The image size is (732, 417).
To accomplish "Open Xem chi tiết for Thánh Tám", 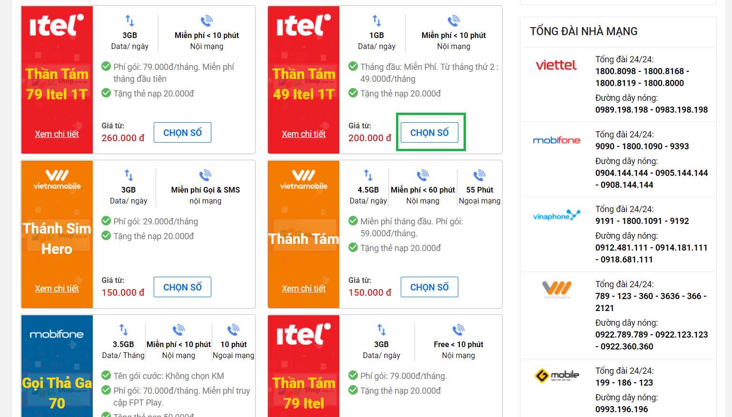I will pyautogui.click(x=304, y=288).
